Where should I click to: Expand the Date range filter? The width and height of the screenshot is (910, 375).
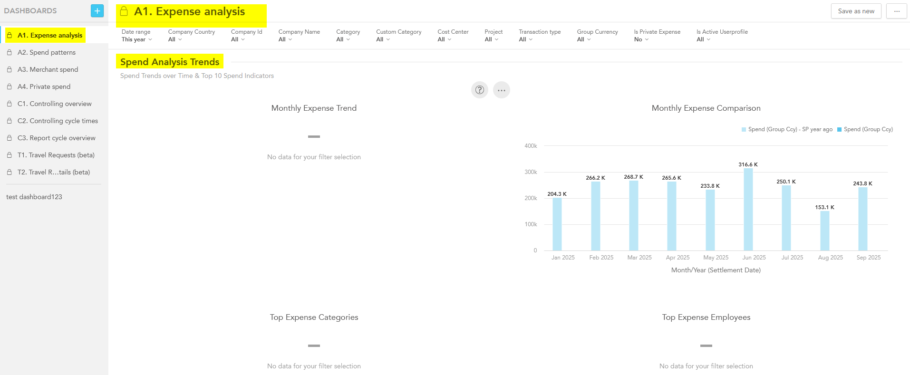[x=136, y=36]
